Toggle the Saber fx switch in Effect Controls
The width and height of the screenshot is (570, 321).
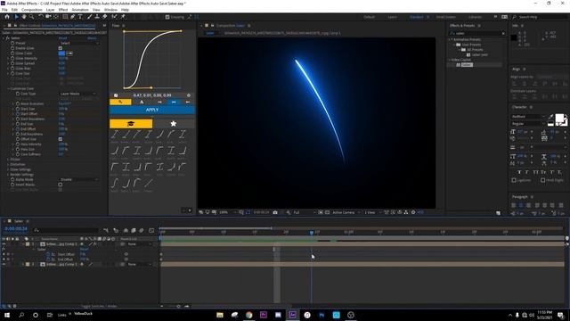click(7, 37)
